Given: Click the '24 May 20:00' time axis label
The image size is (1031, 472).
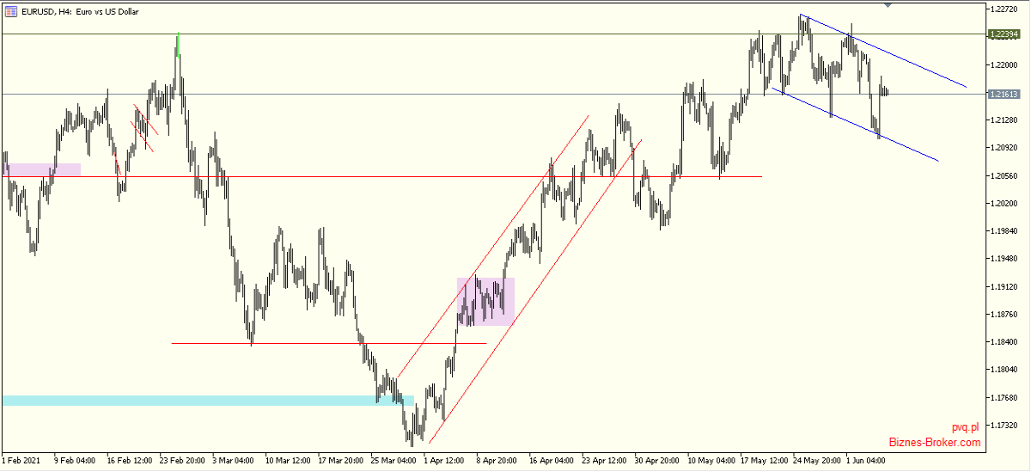Looking at the screenshot, I should (x=817, y=460).
